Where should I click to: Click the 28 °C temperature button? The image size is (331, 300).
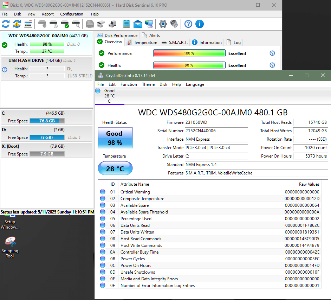115,168
